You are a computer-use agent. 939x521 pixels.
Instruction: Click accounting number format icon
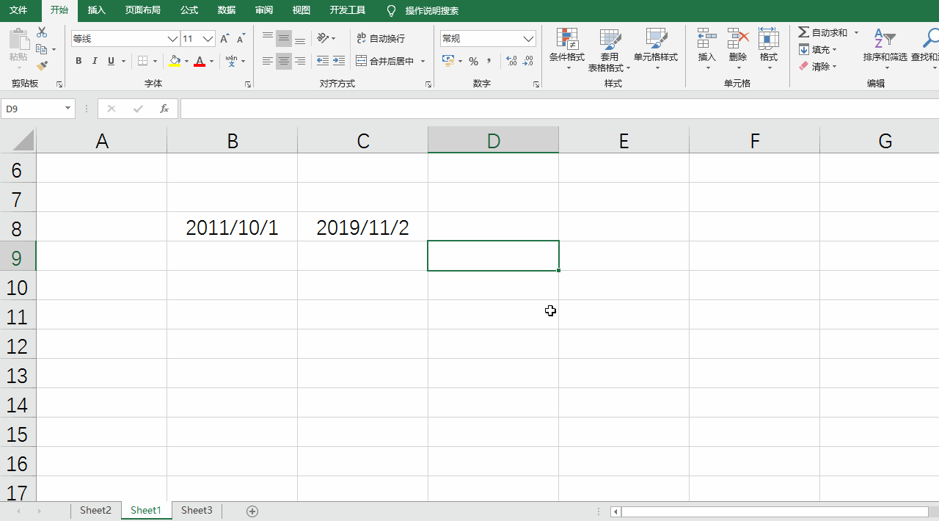[447, 62]
